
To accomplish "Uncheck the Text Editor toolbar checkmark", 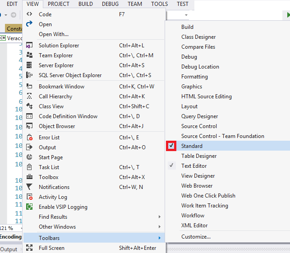I will [171, 166].
